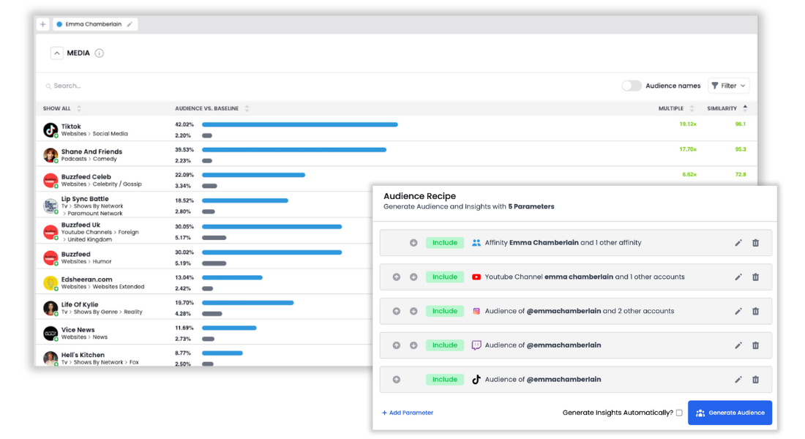Open the Buzzfeed Celeb row name

click(86, 176)
